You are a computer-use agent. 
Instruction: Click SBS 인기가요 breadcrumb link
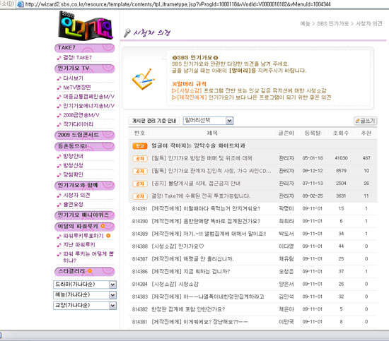click(x=332, y=24)
